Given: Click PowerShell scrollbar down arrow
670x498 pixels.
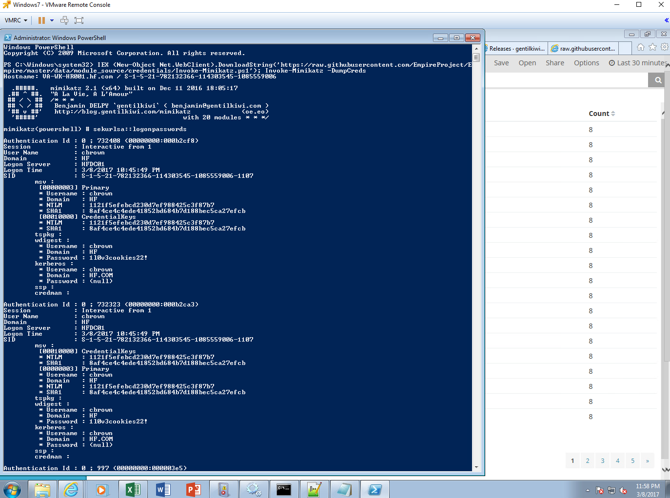Looking at the screenshot, I should 476,467.
